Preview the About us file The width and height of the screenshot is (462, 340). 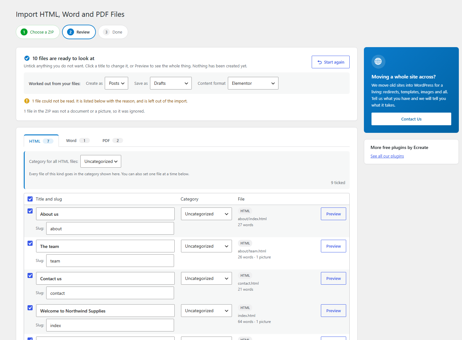(x=334, y=214)
